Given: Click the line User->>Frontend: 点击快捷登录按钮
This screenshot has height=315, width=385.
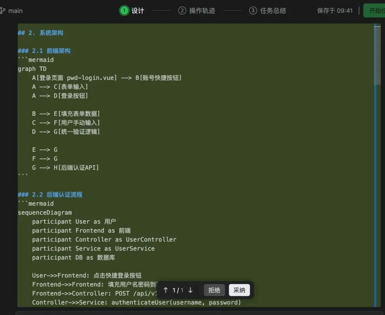Looking at the screenshot, I should pos(87,275).
